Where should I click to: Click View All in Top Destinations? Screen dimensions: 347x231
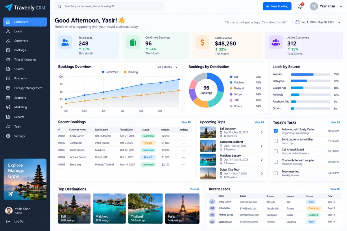coord(195,189)
